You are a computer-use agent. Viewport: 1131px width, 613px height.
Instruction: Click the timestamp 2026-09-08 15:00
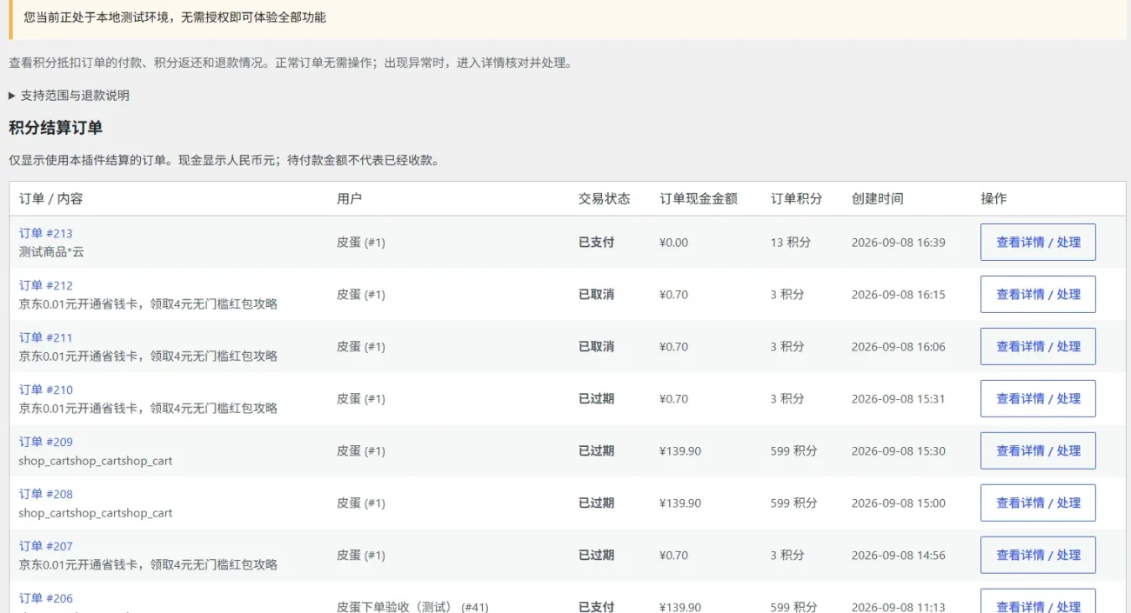898,503
